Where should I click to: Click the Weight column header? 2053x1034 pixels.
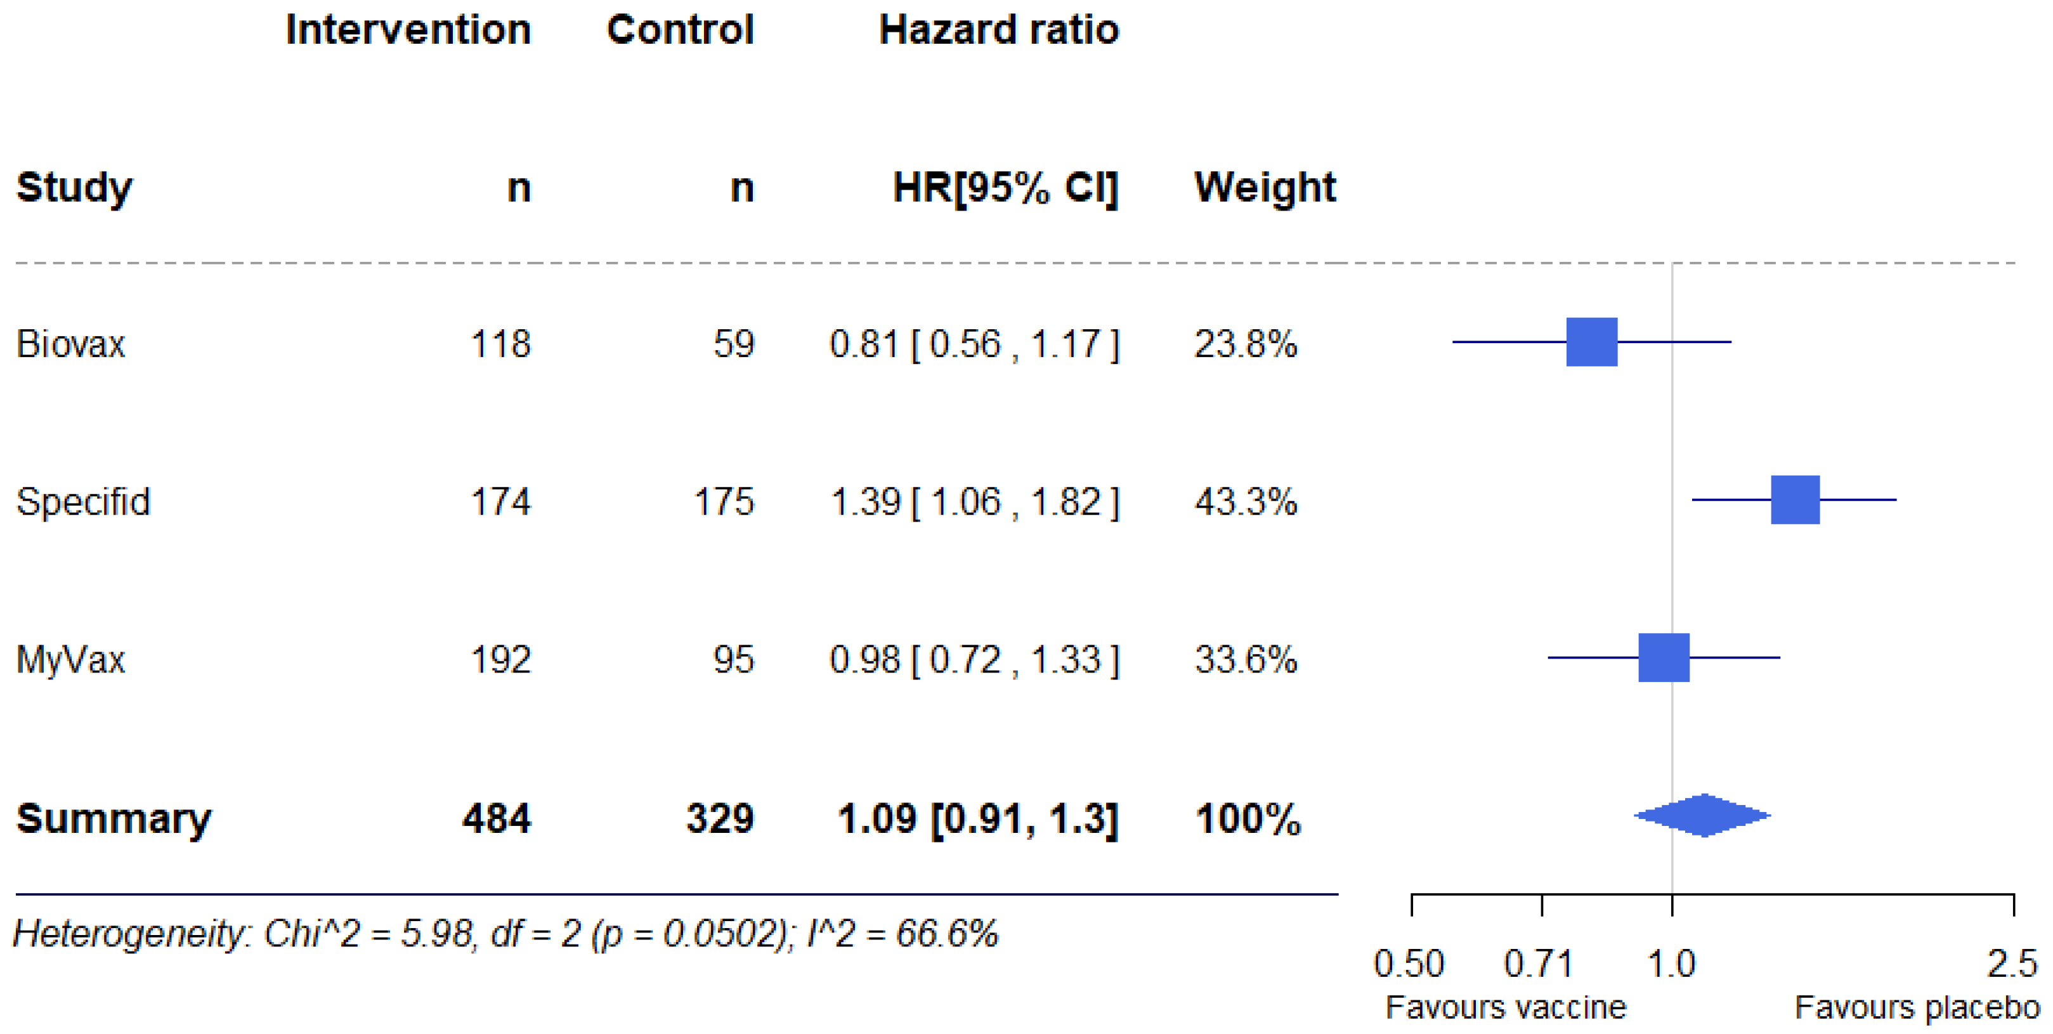coord(1265,188)
